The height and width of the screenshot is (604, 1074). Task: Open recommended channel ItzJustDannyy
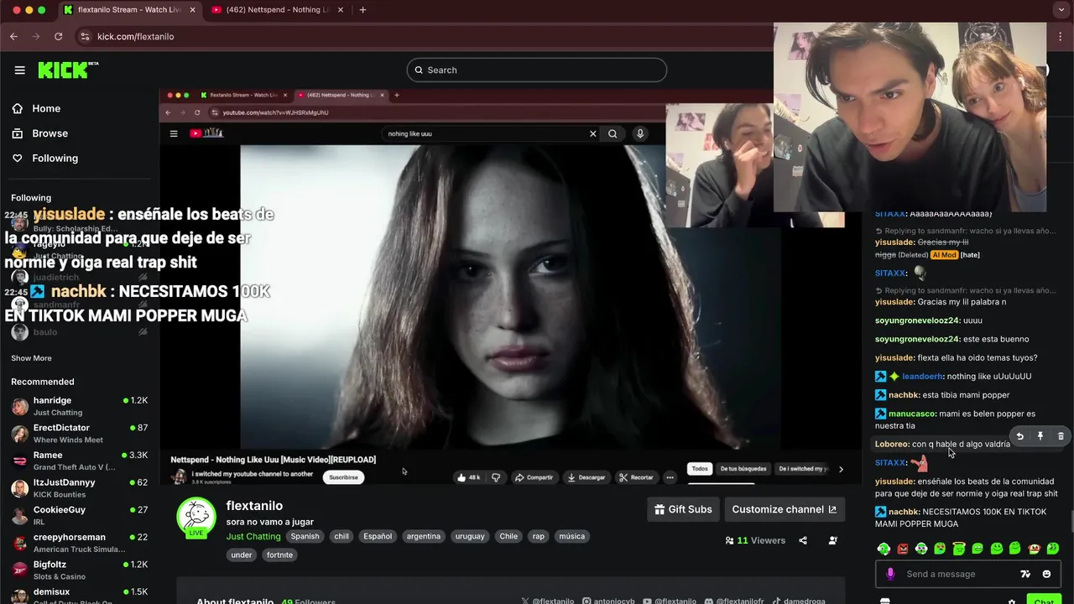(80, 488)
